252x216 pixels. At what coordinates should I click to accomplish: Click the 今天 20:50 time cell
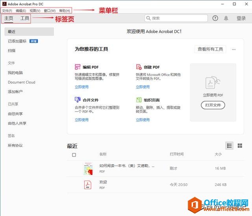click(179, 184)
